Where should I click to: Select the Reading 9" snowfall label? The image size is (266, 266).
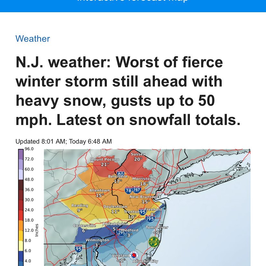point(79,208)
